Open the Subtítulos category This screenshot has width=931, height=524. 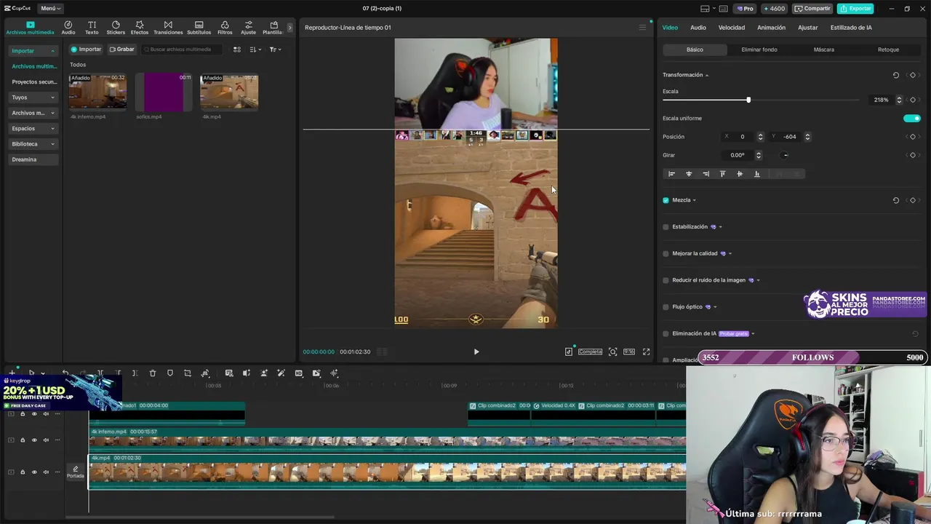pyautogui.click(x=199, y=28)
